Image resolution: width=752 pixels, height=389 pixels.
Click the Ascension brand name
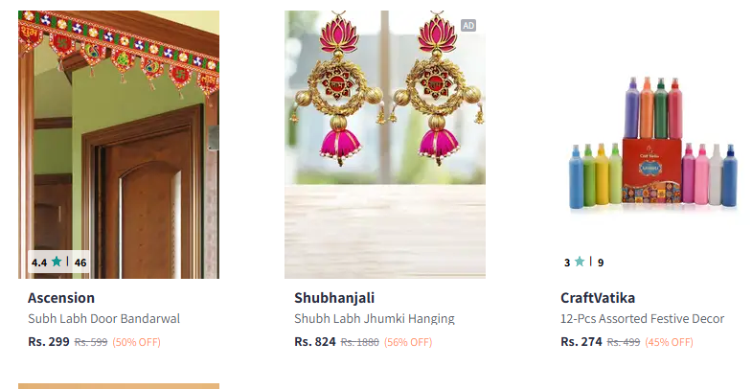61,298
